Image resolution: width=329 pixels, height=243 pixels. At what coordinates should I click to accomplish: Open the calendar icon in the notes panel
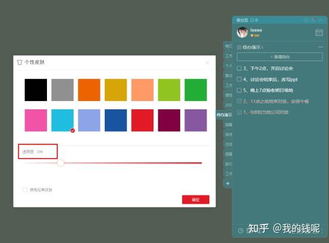point(319,33)
